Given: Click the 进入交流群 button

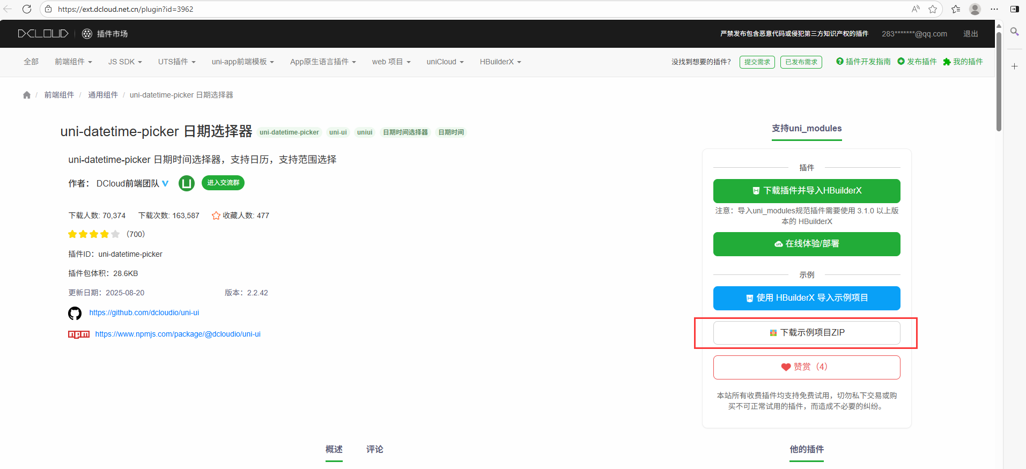Looking at the screenshot, I should click(223, 183).
